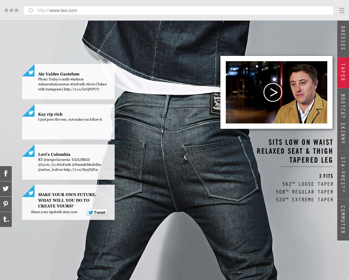Image resolution: width=349 pixels, height=280 pixels.
Task: Click 'Share your #goforth story now' text
Action: [54, 212]
